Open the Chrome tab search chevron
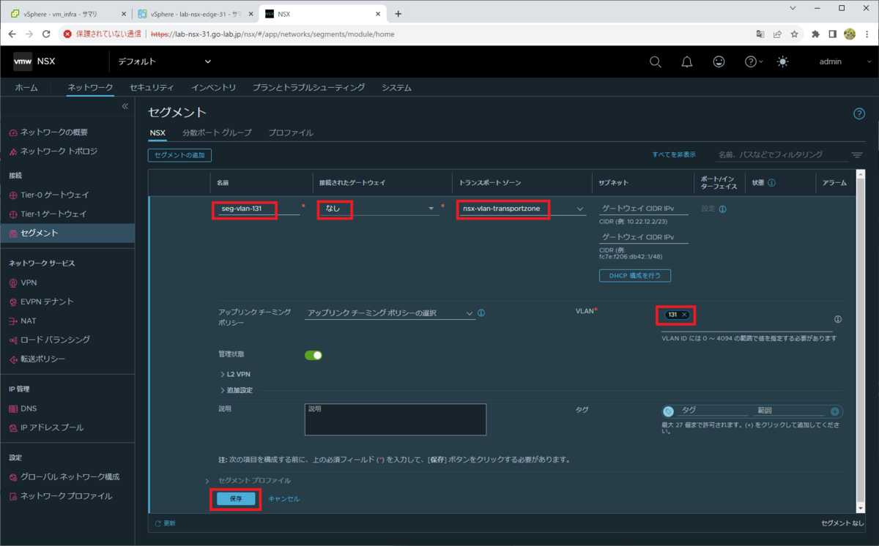The width and height of the screenshot is (879, 546). (x=793, y=7)
